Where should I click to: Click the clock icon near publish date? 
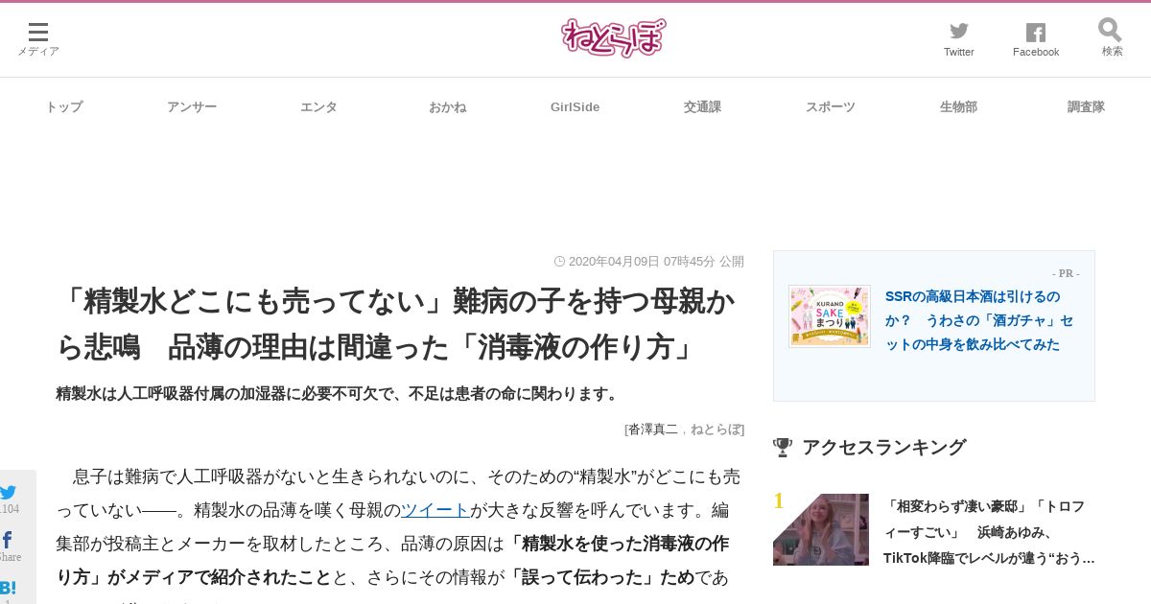coord(559,261)
